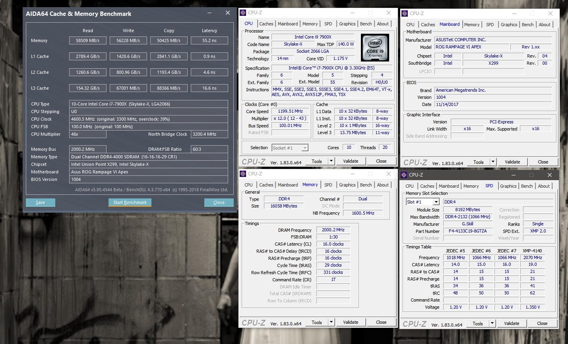
Task: Click the Memory Type Dual Channel DDR4-4000 field
Action: pos(149,157)
